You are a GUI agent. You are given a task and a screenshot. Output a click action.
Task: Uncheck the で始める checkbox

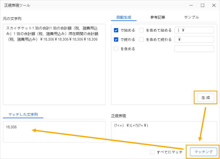[116, 30]
